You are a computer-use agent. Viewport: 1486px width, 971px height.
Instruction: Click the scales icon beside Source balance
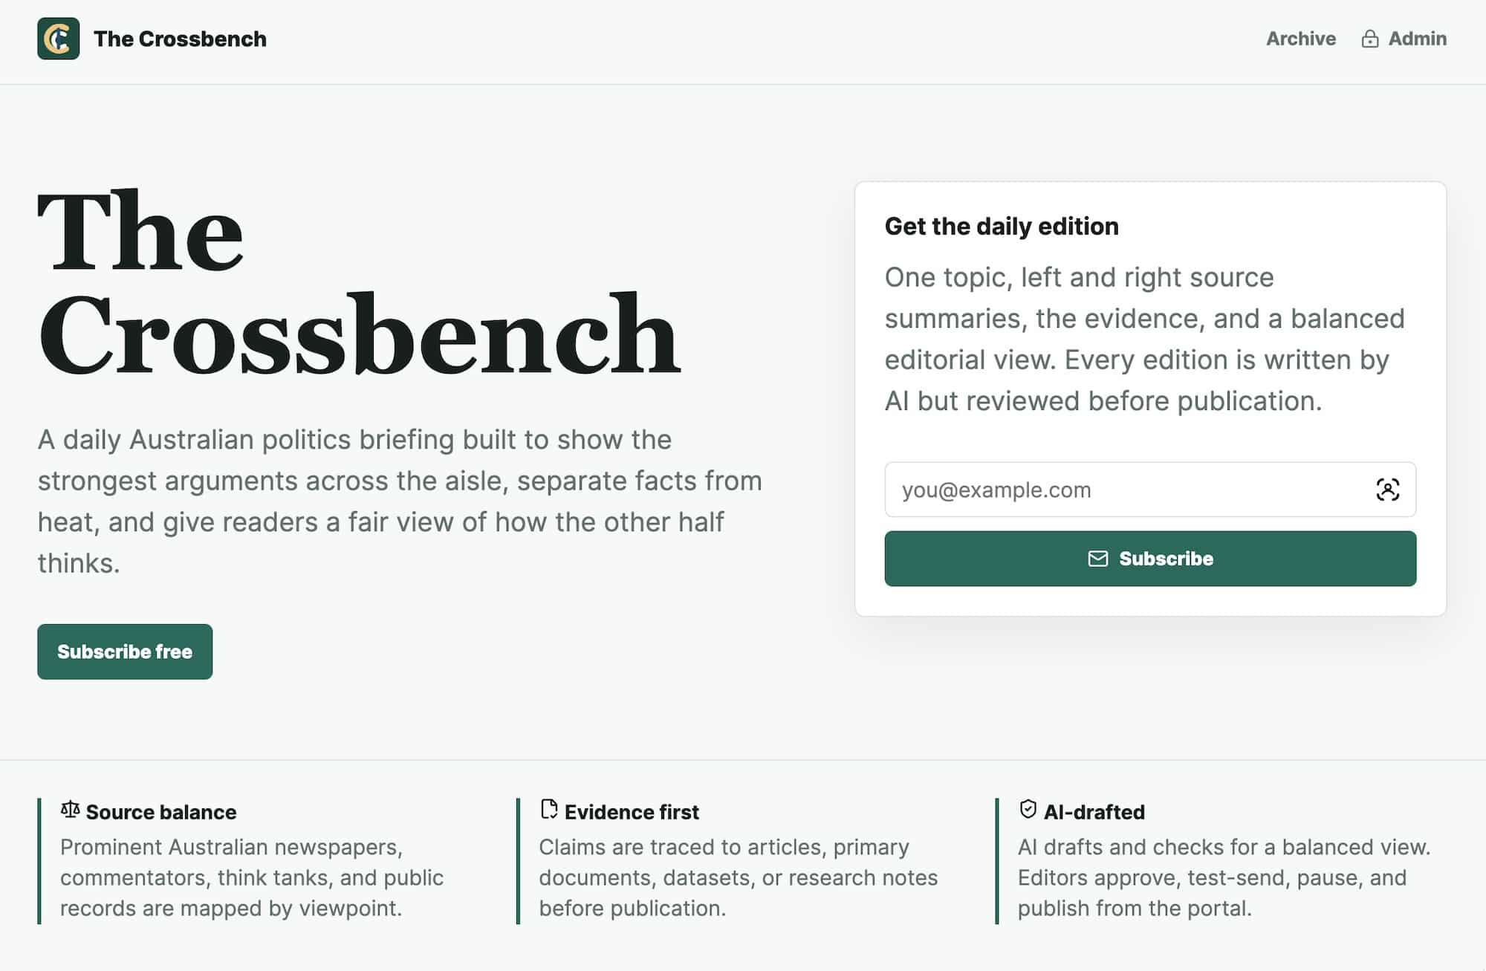click(x=70, y=809)
